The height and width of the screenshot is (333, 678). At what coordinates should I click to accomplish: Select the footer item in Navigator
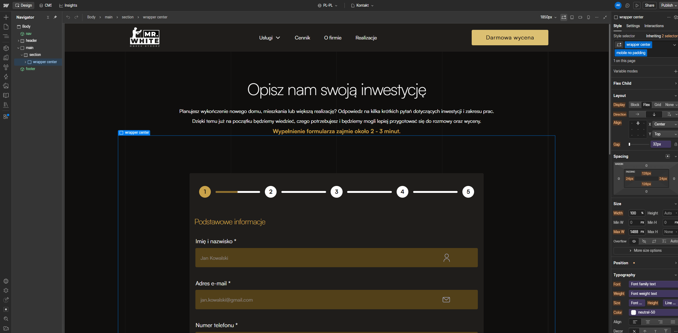(x=30, y=69)
